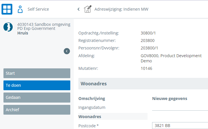
Task: Select the Registratienummer value 203800
Action: pyautogui.click(x=148, y=41)
